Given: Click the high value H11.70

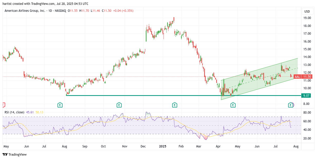Looking at the screenshot, I should (84, 11).
